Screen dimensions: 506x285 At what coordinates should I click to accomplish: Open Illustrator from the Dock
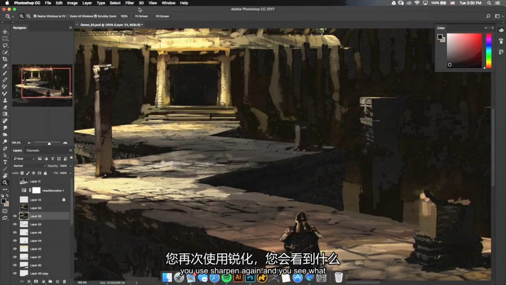click(x=238, y=278)
